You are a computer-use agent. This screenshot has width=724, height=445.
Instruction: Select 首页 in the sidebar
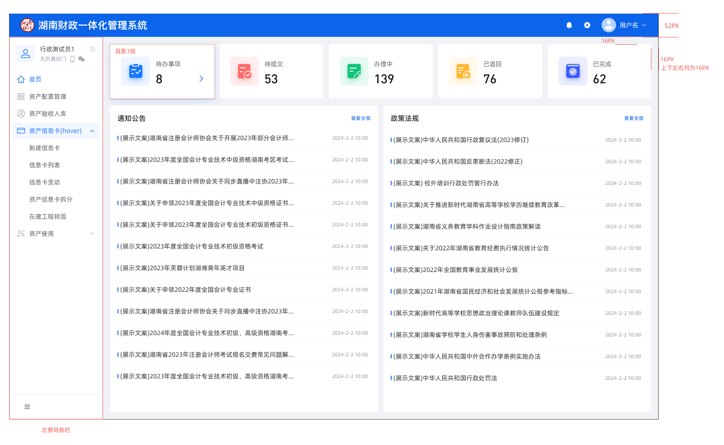pos(35,79)
